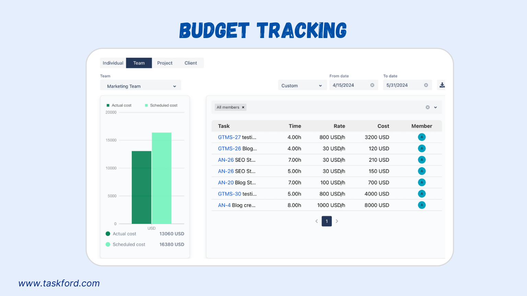Select the Team tab
The height and width of the screenshot is (296, 527).
point(139,63)
